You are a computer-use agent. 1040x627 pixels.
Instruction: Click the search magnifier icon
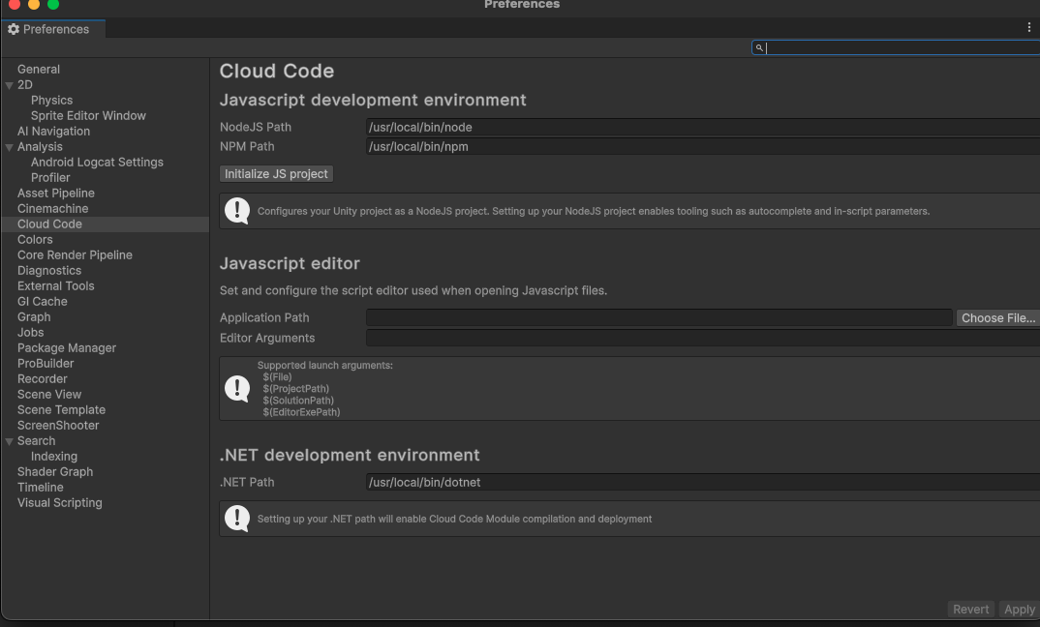760,47
